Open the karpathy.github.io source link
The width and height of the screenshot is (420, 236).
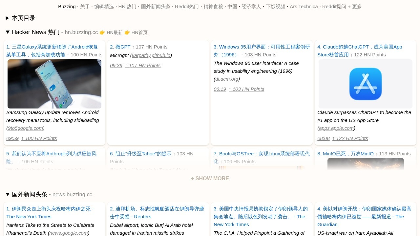(151, 55)
